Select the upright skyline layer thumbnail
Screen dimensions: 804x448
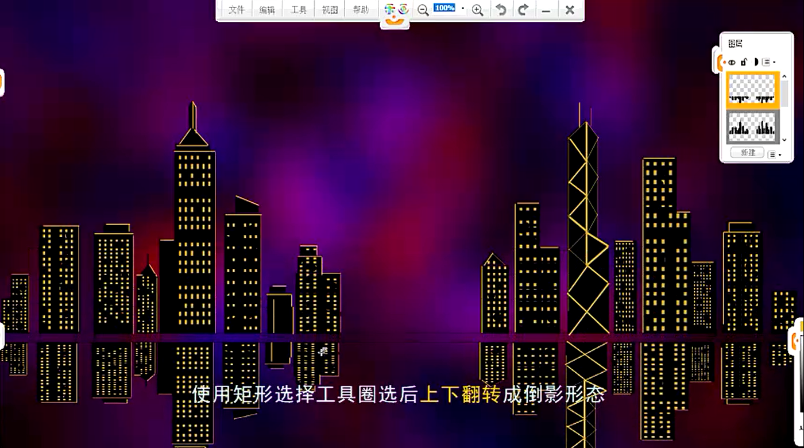click(x=753, y=126)
